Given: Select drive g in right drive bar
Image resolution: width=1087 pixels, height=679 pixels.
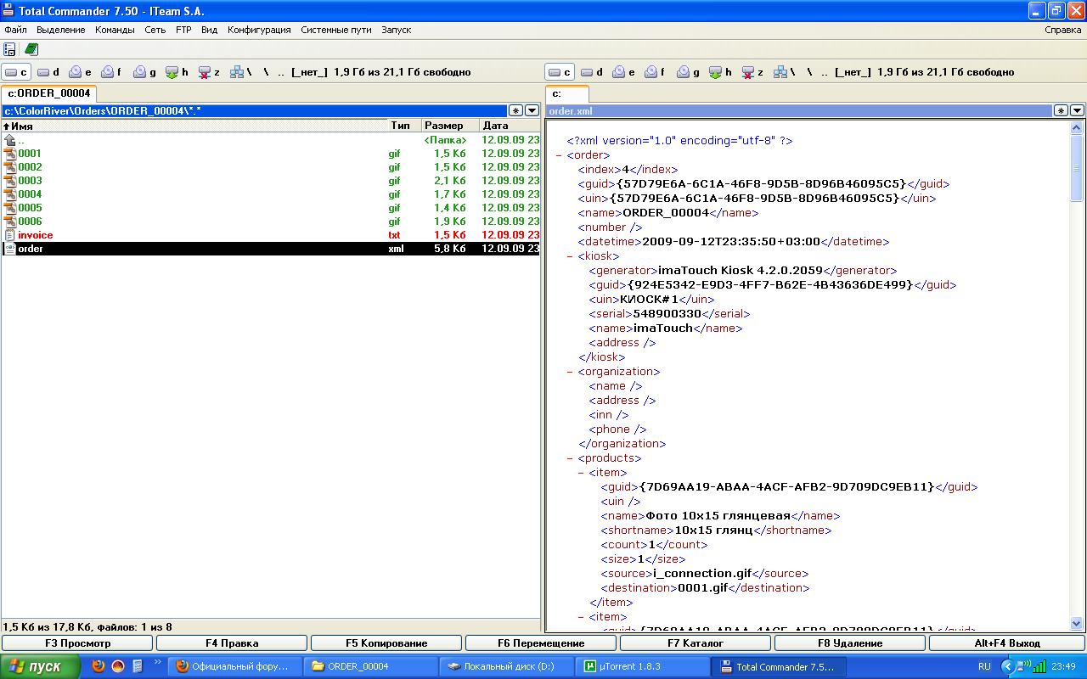Looking at the screenshot, I should coord(689,72).
